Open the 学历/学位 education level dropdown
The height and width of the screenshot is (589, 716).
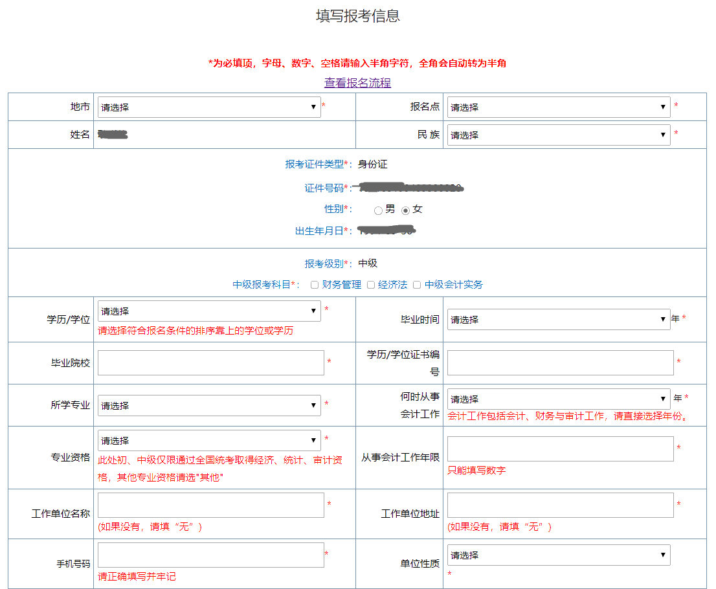[x=208, y=311]
